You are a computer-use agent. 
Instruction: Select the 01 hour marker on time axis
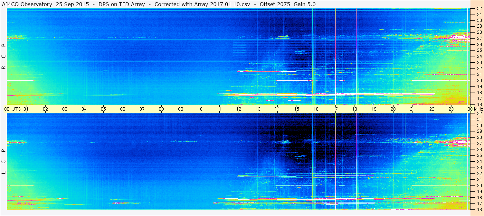26,109
